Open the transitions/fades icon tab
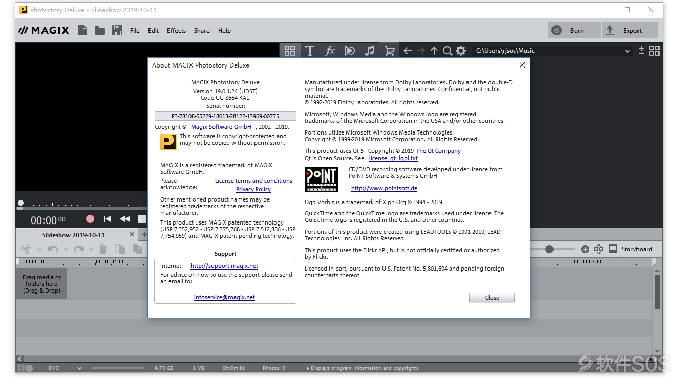This screenshot has height=379, width=680. 350,50
